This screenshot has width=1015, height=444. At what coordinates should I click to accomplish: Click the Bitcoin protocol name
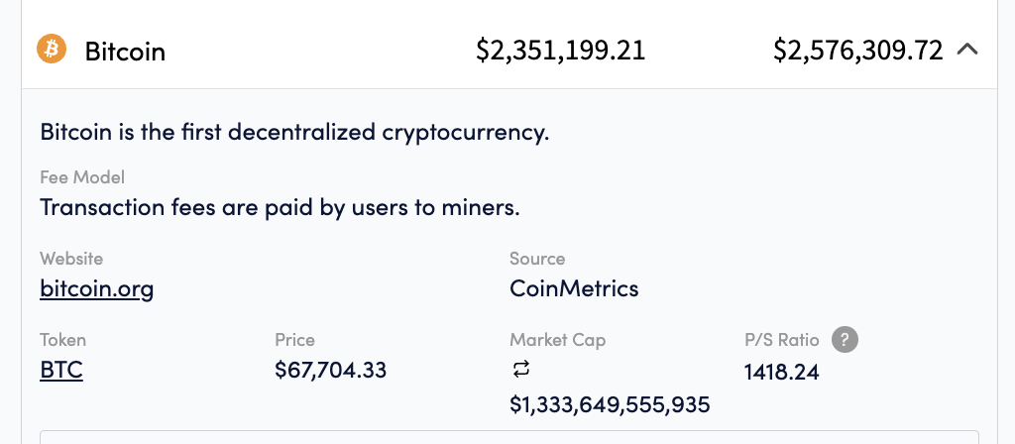coord(125,52)
